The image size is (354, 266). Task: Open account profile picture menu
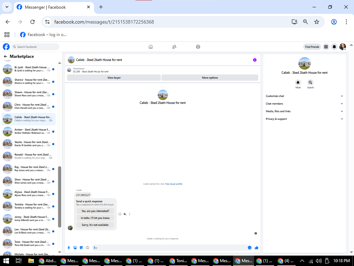pos(343,47)
